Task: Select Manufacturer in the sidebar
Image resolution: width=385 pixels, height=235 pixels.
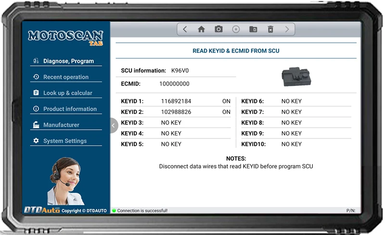Action: click(x=61, y=125)
